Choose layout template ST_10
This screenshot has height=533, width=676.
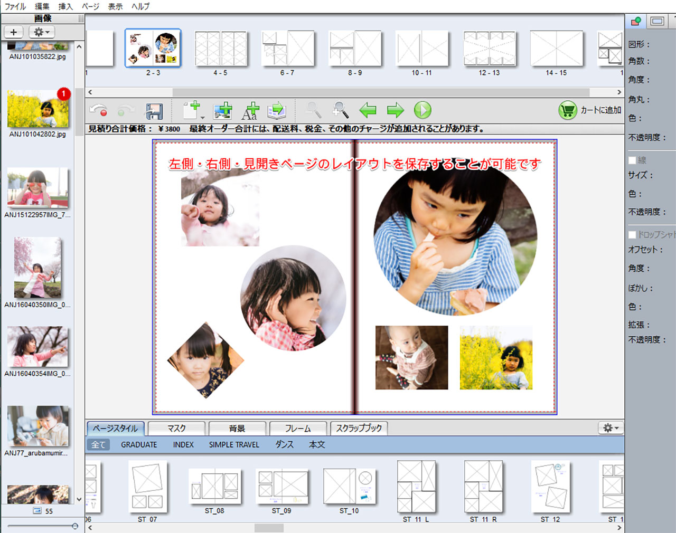(x=349, y=486)
